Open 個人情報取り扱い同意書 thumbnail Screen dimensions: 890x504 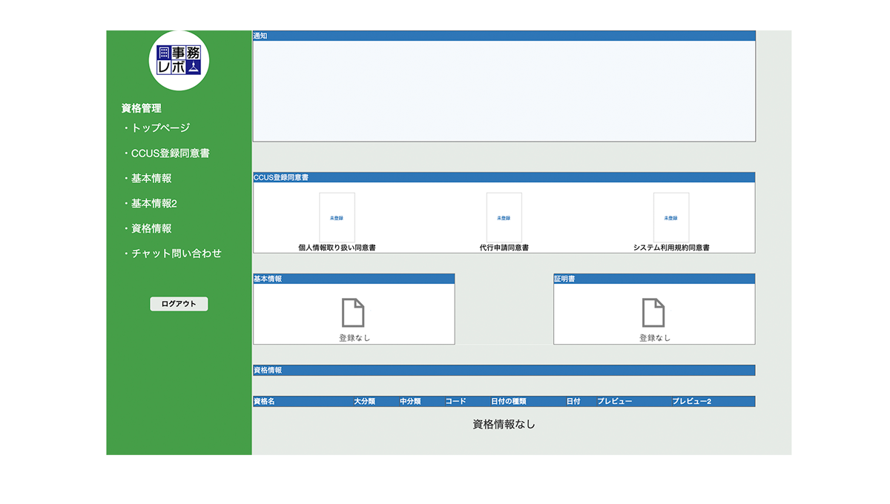pyautogui.click(x=337, y=217)
